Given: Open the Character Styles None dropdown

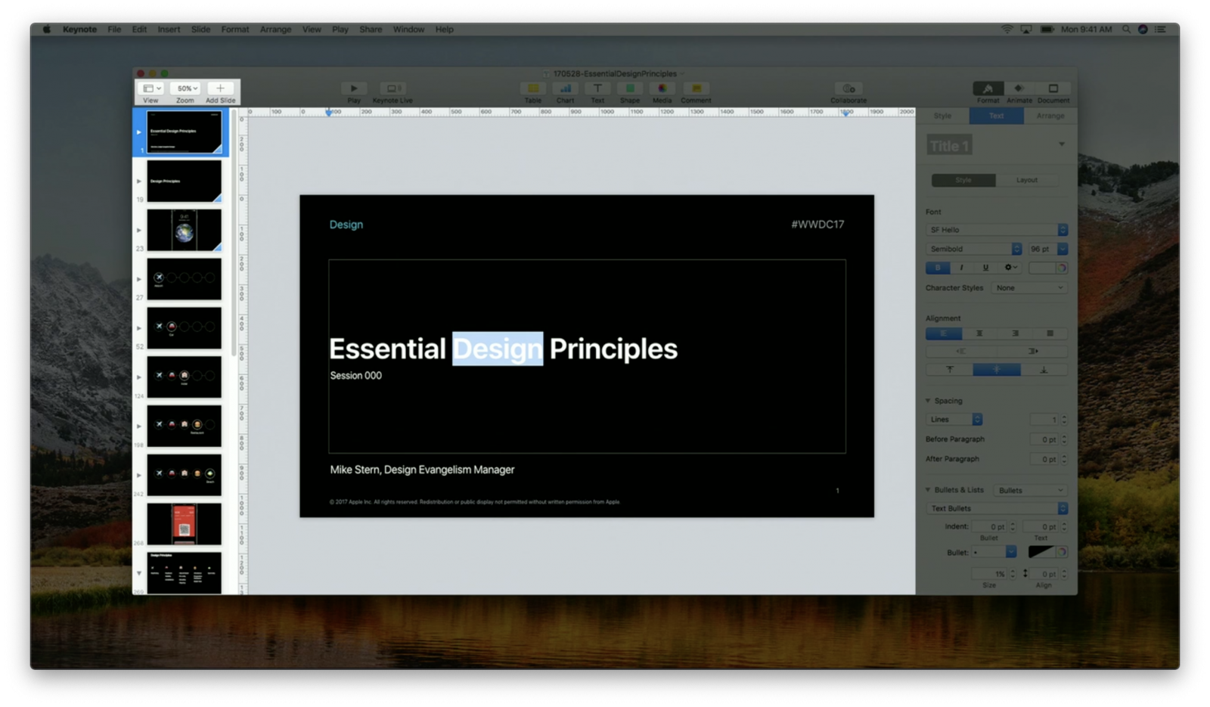Looking at the screenshot, I should coord(1029,288).
